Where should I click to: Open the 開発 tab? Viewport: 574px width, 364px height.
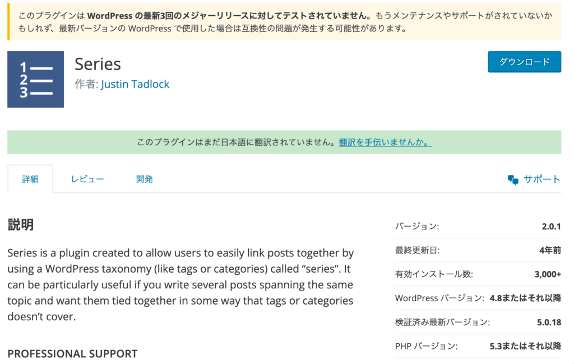click(x=144, y=179)
